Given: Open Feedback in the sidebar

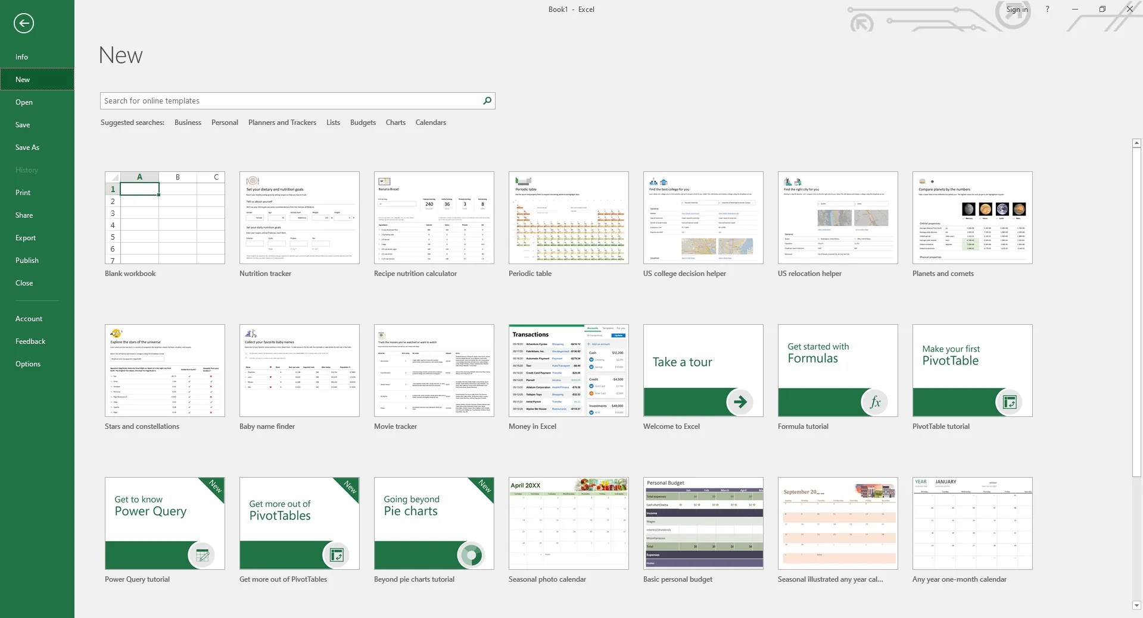Looking at the screenshot, I should click(37, 341).
